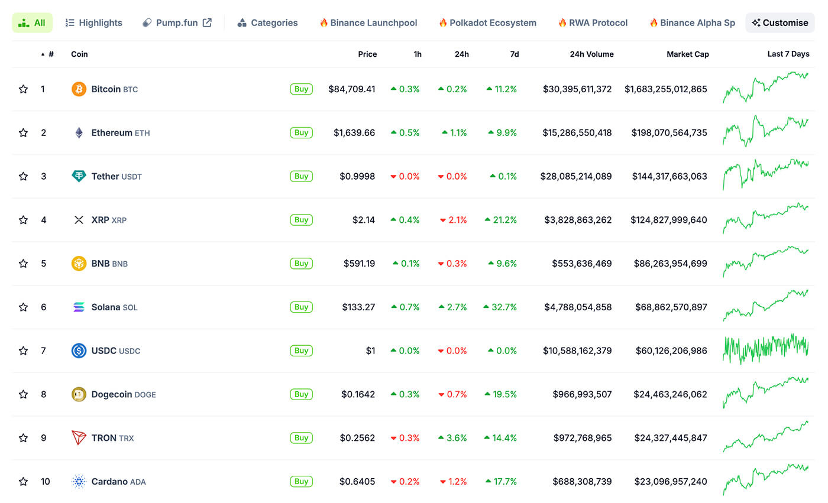Sort the table by 24h Volume header
Viewport: 828px width, 503px height.
point(591,54)
